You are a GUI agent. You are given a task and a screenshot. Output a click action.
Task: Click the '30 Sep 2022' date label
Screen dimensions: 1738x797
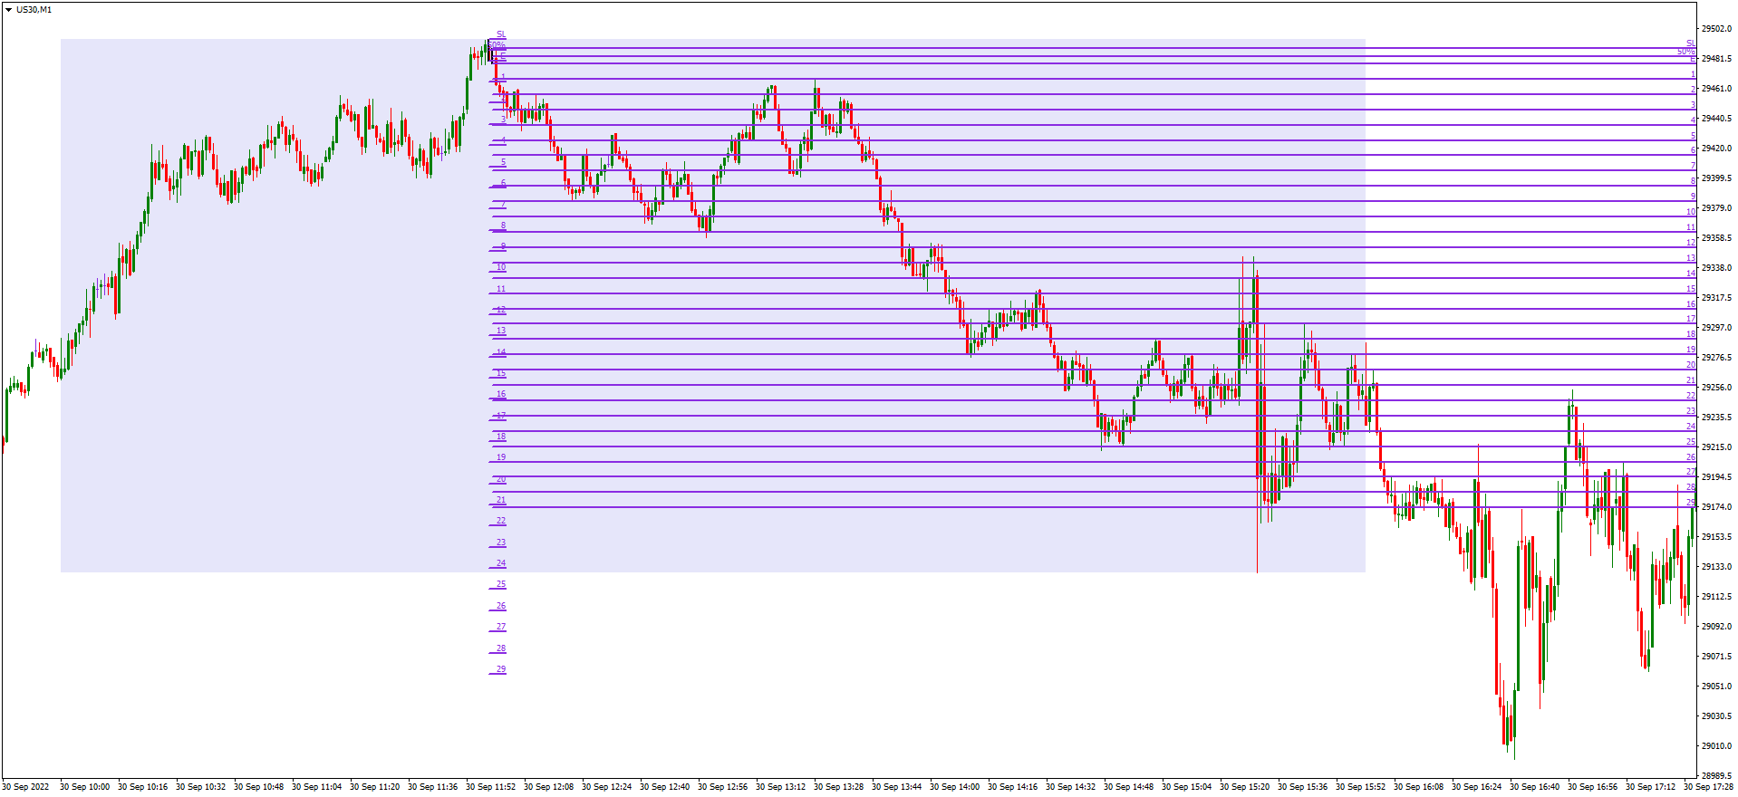(x=25, y=787)
